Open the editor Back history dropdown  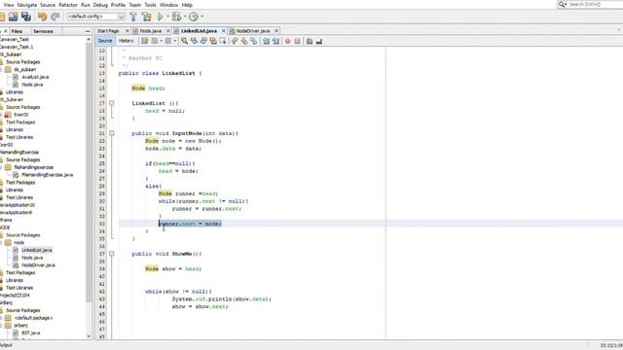point(161,41)
